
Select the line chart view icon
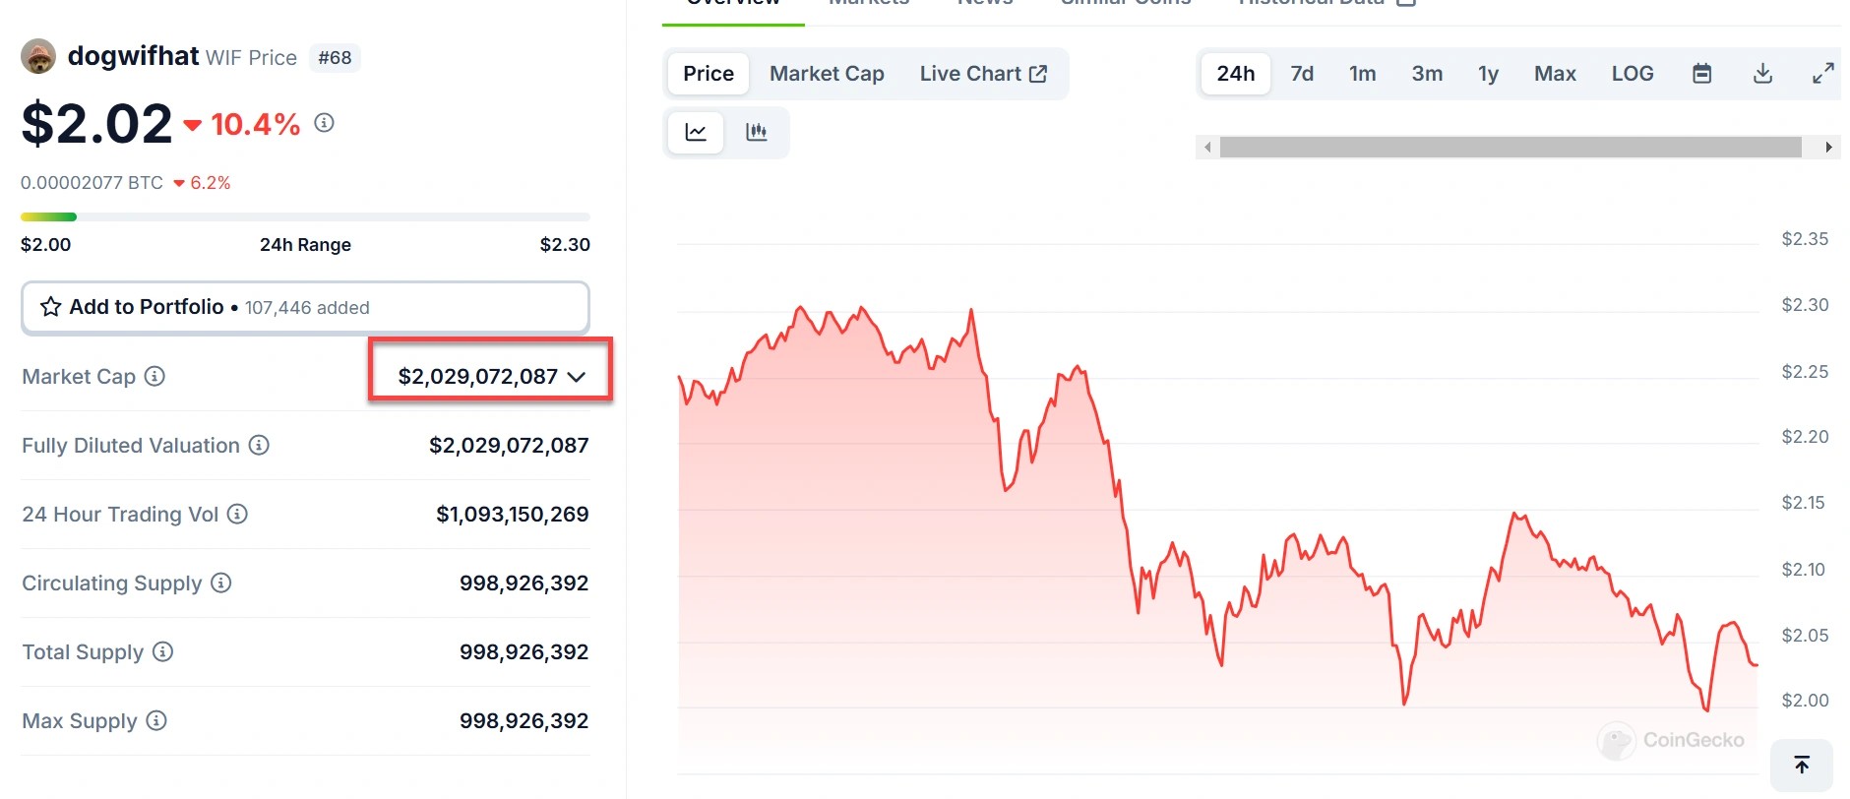pos(696,132)
